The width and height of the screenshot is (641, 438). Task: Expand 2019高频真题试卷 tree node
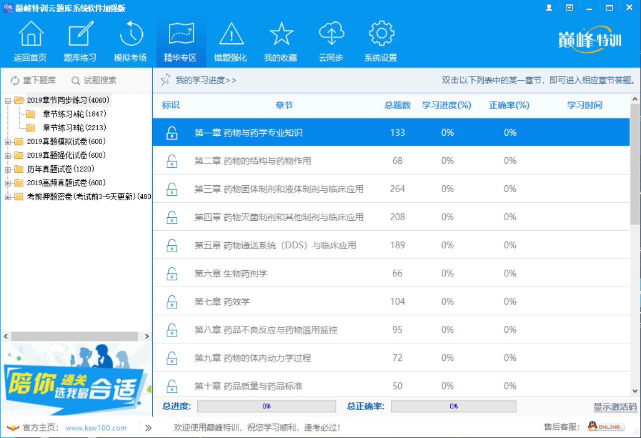coord(8,183)
